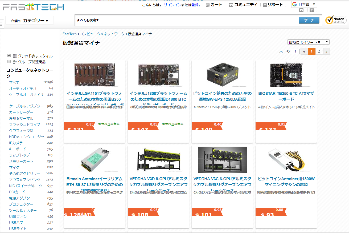This screenshot has width=349, height=233.
Task: Click the Support question mark icon
Action: point(265,5)
